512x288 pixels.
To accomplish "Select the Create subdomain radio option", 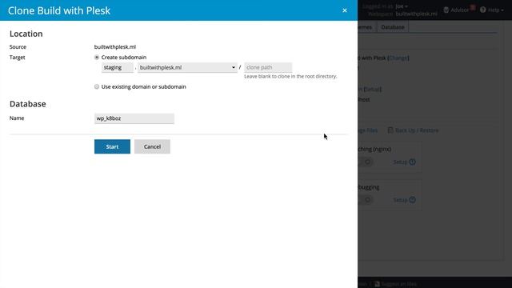I will [x=97, y=57].
